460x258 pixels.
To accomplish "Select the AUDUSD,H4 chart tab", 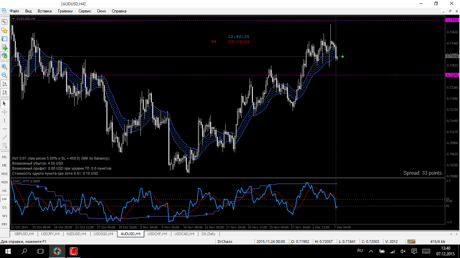I will click(x=131, y=234).
